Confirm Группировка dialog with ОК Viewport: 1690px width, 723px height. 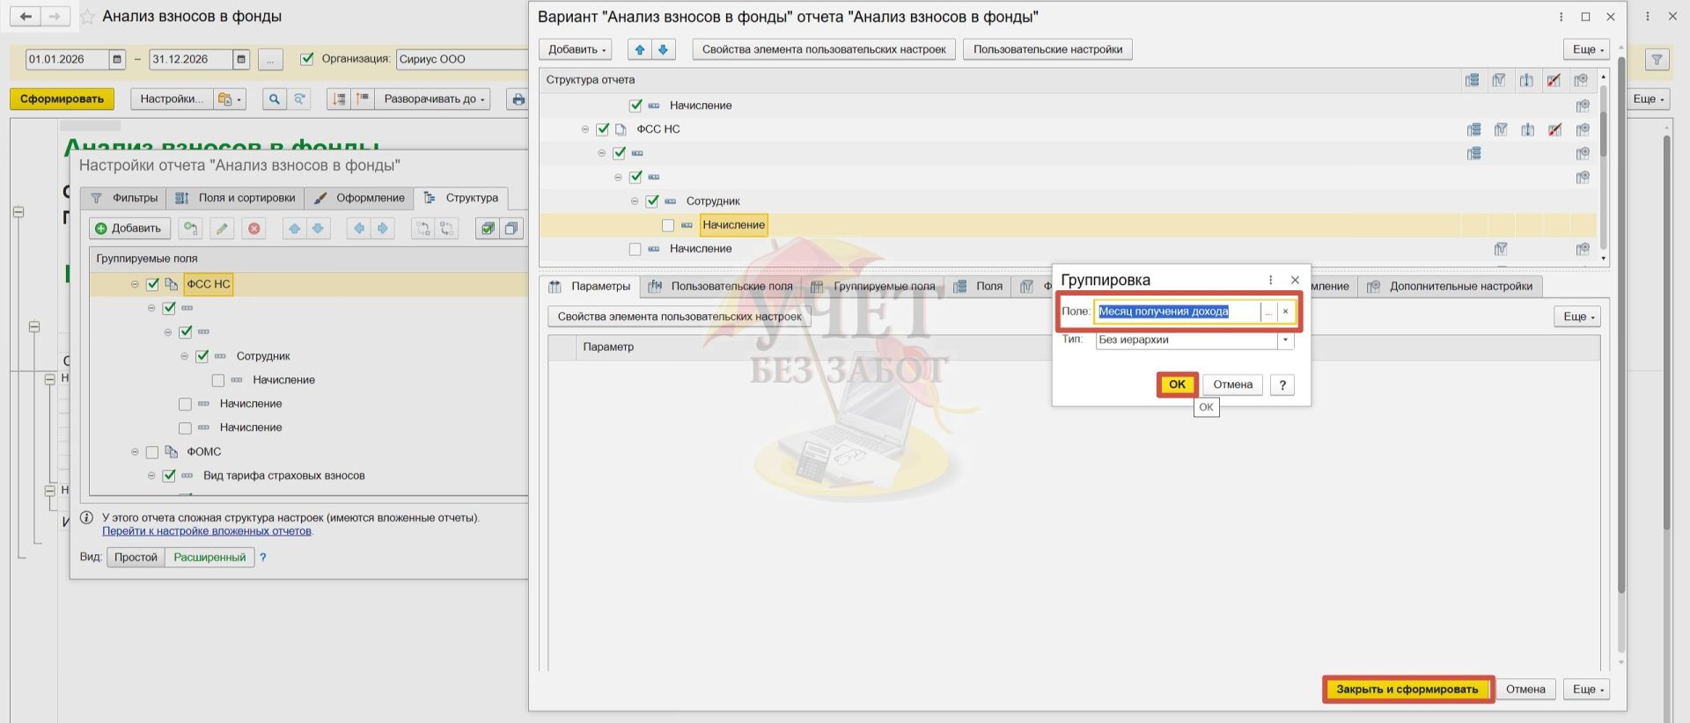1177,384
